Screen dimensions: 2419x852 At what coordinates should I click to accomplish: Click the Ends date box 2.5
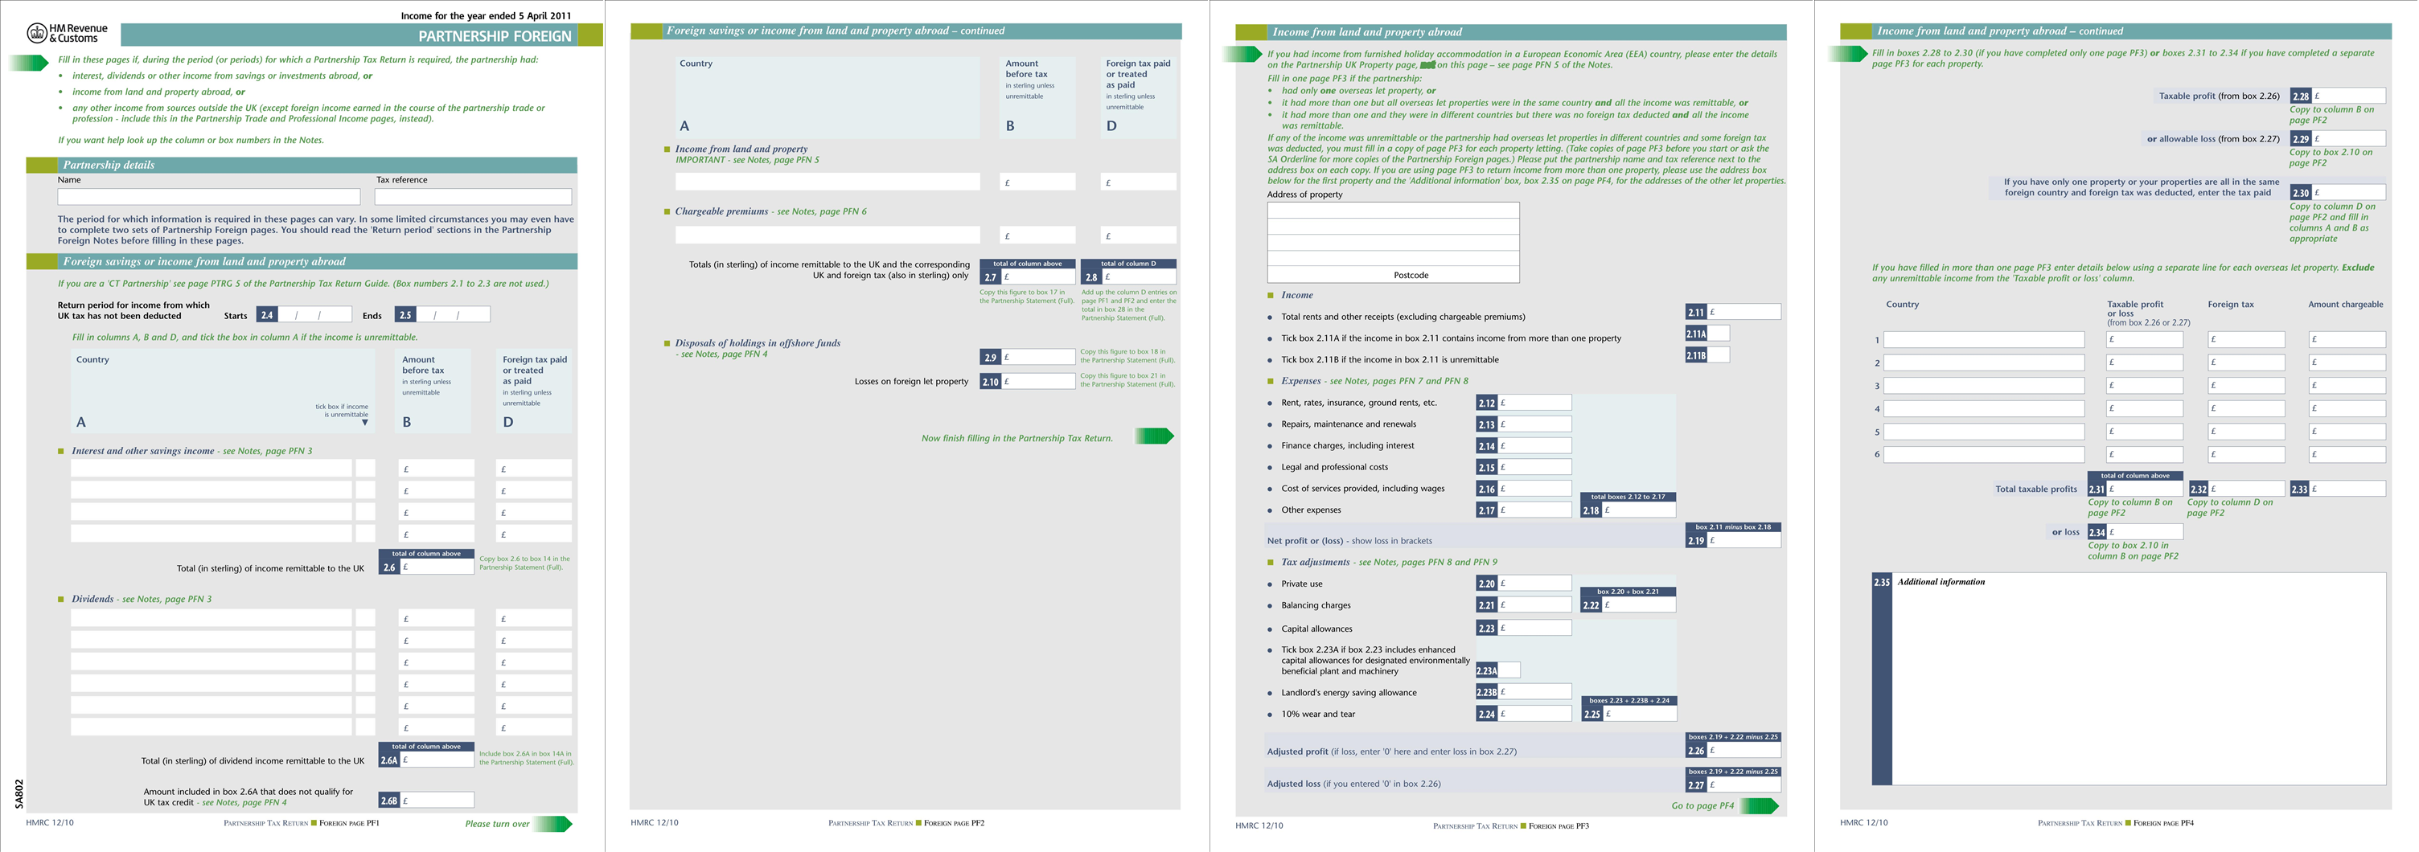pos(453,314)
